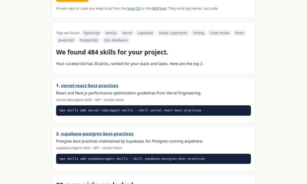Click the Supabase tag chip
This screenshot has height=184, width=307.
pyautogui.click(x=145, y=33)
